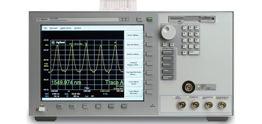Tap keypad digit 6
262x124 pixels.
tap(197, 34)
